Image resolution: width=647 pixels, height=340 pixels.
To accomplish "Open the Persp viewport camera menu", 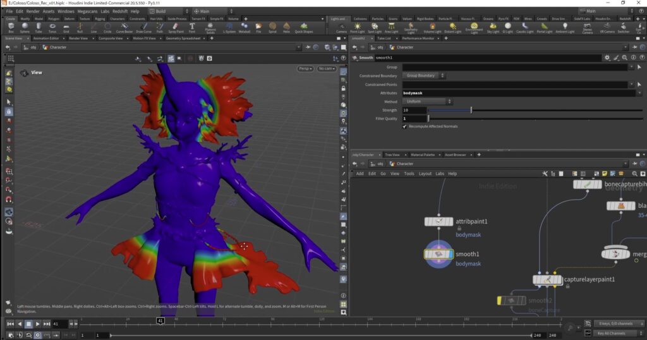I will click(305, 68).
